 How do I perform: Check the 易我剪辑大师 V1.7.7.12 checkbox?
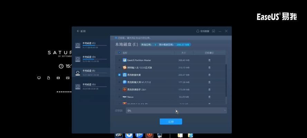tap(119, 82)
